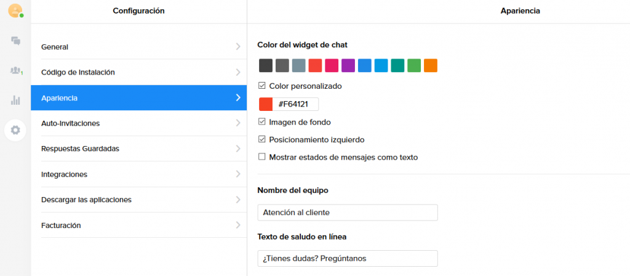Image resolution: width=630 pixels, height=276 pixels.
Task: Enable Mostrar estados de mensajes como texto
Action: click(x=262, y=157)
